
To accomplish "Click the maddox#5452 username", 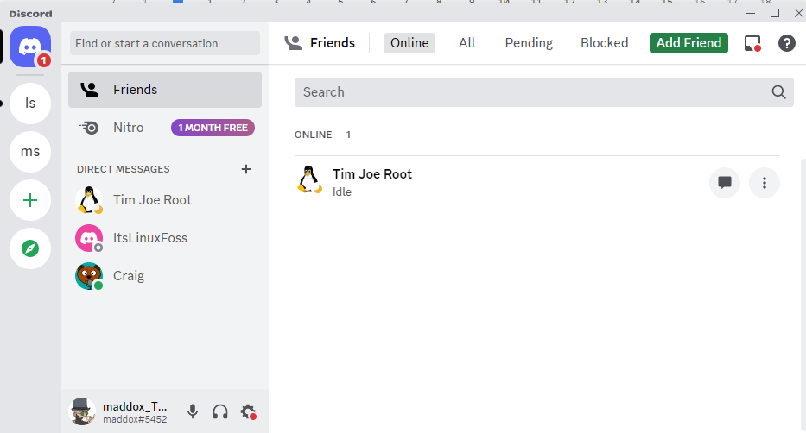I will (135, 419).
